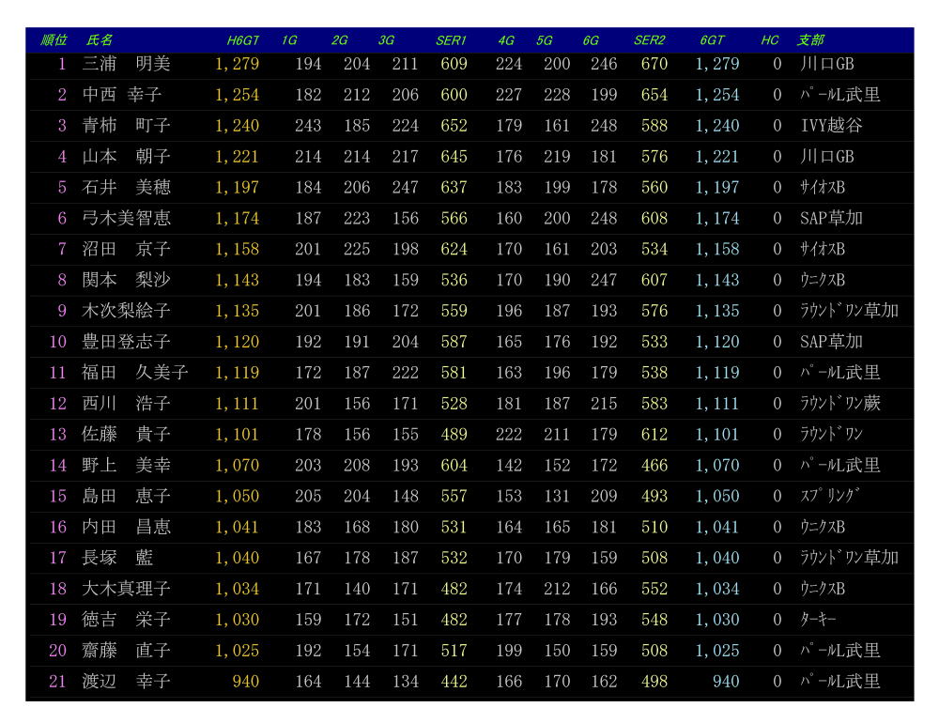Select rank number 10

(x=57, y=342)
